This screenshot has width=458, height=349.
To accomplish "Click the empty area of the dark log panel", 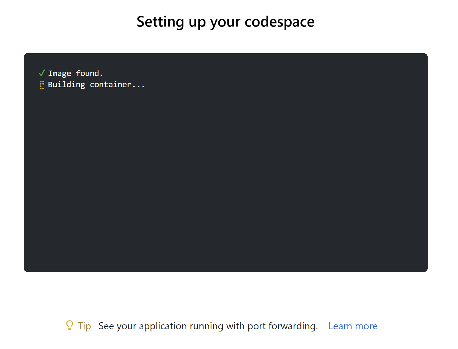I will point(226,178).
